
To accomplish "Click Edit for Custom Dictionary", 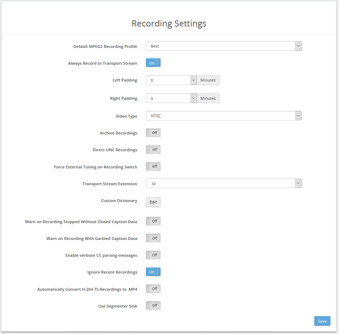I will coord(153,202).
